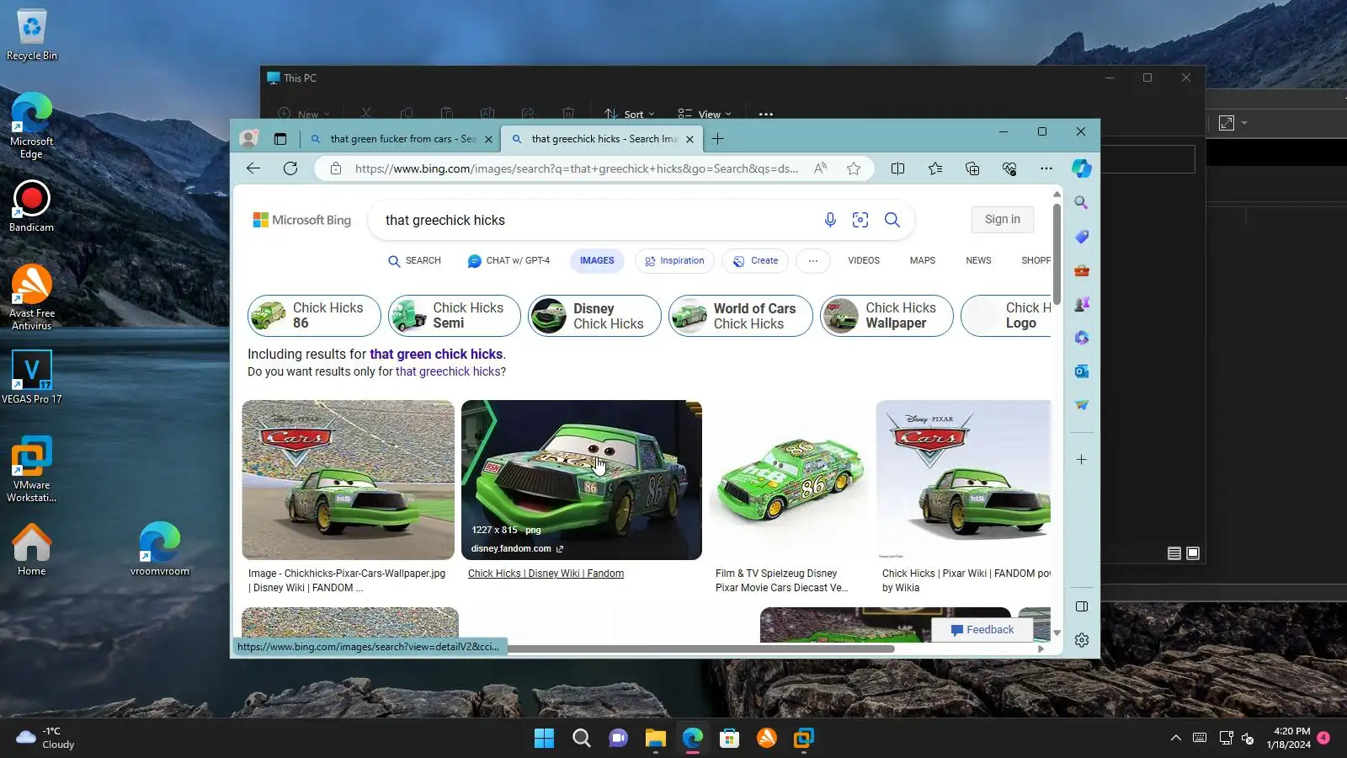This screenshot has width=1347, height=758.
Task: Open sidebar Search icon
Action: (1082, 203)
